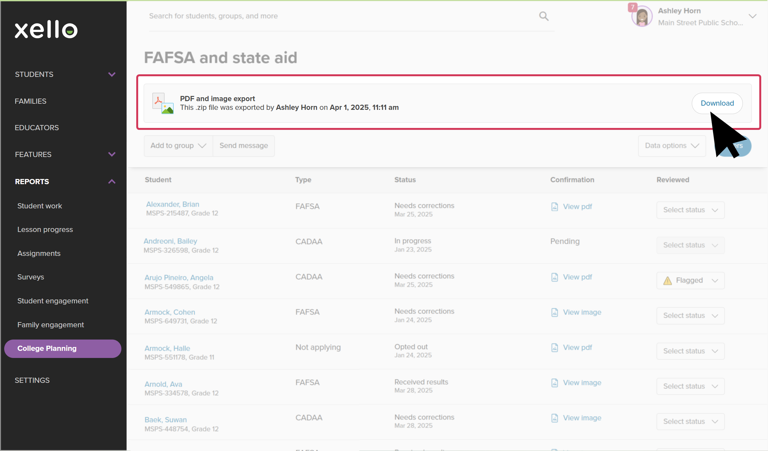This screenshot has height=451, width=768.
Task: Click the image icon in Armock, Cohen's row
Action: coord(554,312)
